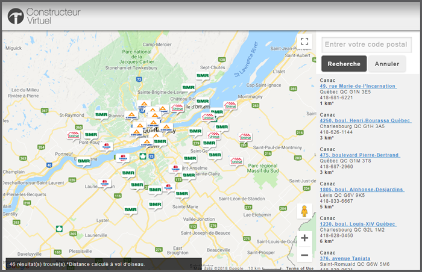Click 'Saint-Romuald QC G6W 5M6' address text
Image resolution: width=422 pixels, height=272 pixels.
click(354, 264)
